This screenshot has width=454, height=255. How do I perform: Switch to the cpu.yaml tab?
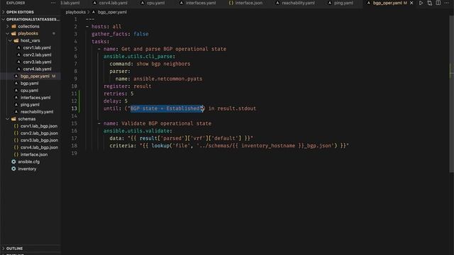(x=155, y=3)
